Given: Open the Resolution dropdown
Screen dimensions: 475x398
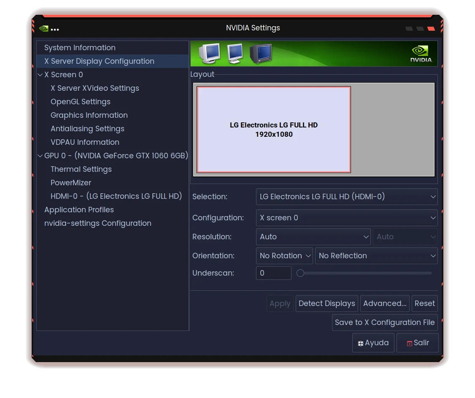Looking at the screenshot, I should [x=313, y=237].
